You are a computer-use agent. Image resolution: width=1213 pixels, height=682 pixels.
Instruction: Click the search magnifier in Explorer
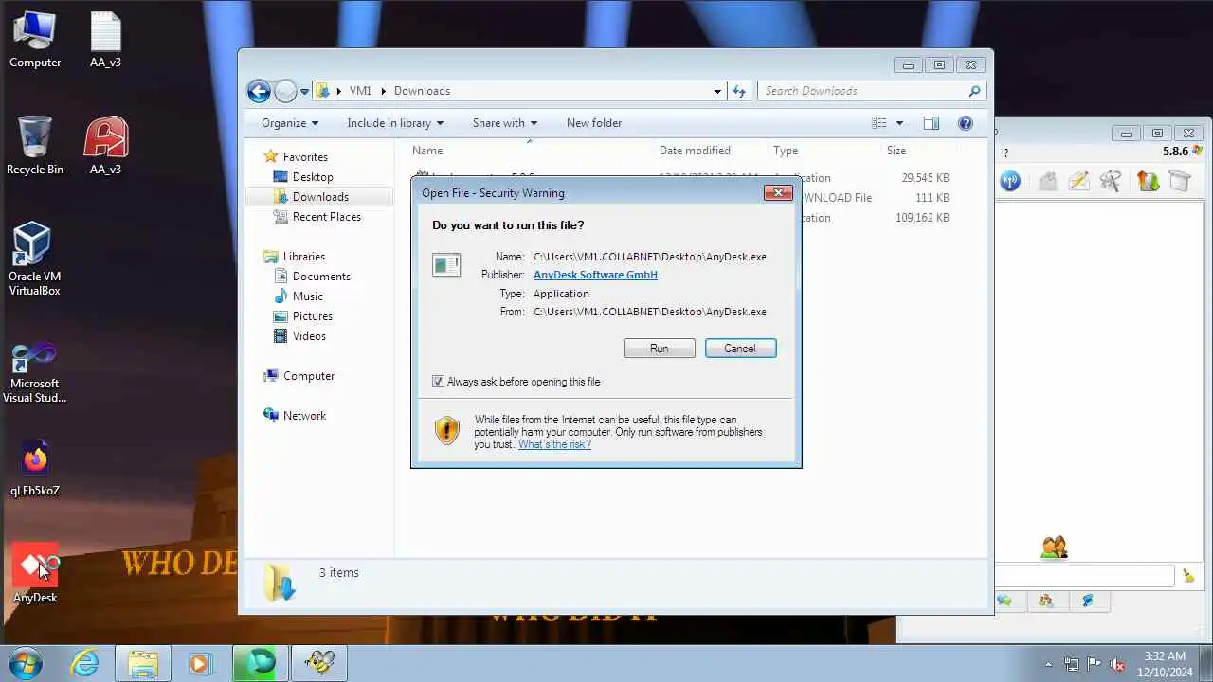pos(974,91)
